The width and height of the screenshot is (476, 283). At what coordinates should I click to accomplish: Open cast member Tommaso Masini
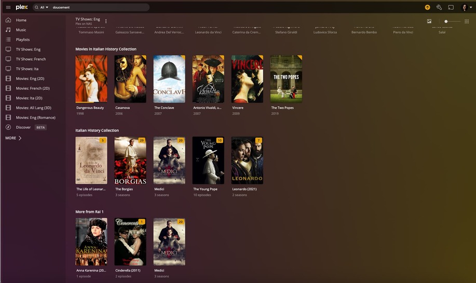pyautogui.click(x=91, y=32)
